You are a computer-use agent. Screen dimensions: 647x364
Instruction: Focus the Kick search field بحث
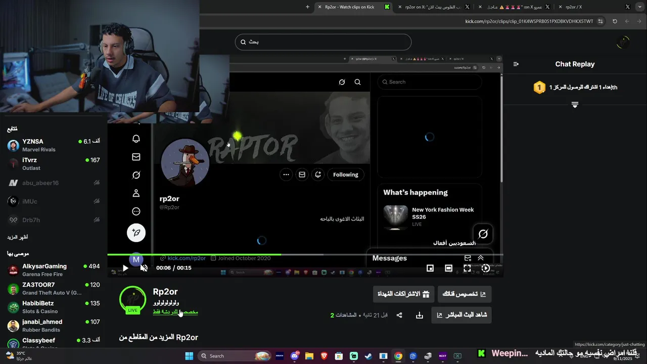tap(323, 42)
